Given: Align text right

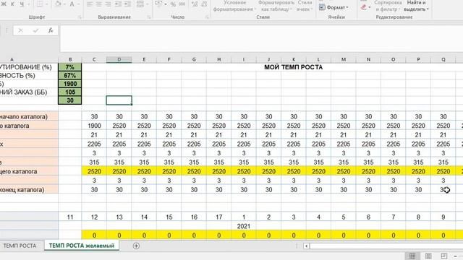Looking at the screenshot, I should 109,4.
